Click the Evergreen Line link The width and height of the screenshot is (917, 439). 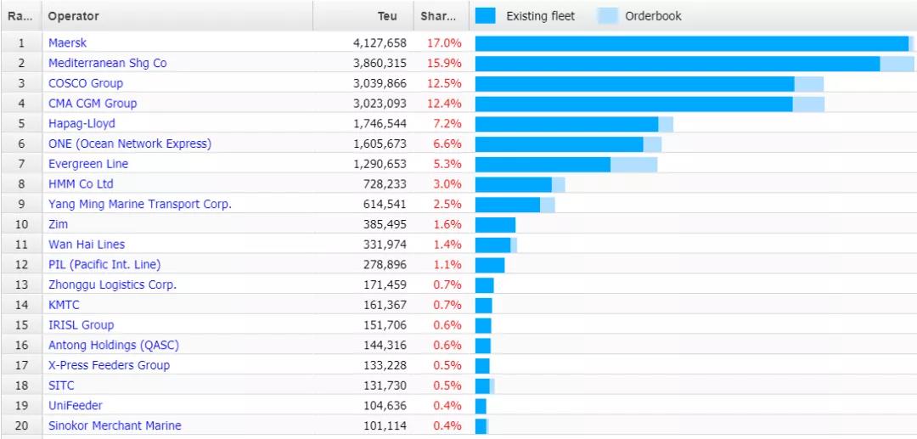[88, 164]
